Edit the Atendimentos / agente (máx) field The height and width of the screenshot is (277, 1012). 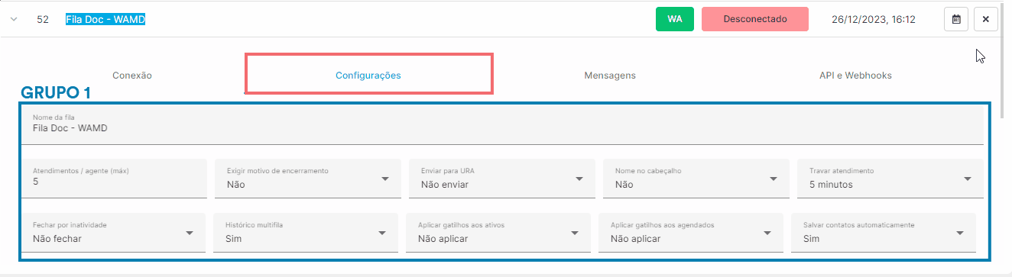pos(115,179)
